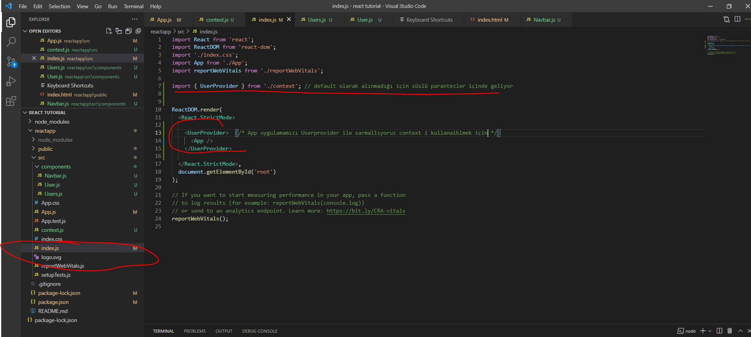Open the new terminal launch profile dropdown
The height and width of the screenshot is (337, 751).
[x=710, y=331]
